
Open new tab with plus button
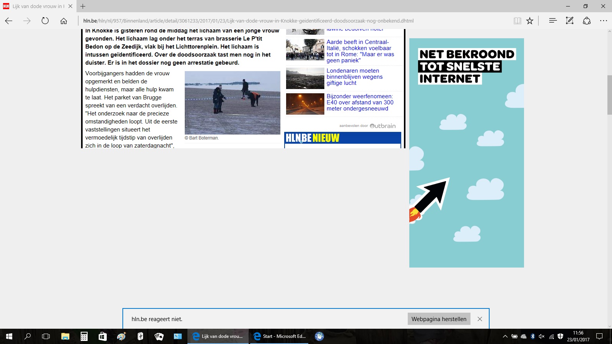pyautogui.click(x=83, y=6)
